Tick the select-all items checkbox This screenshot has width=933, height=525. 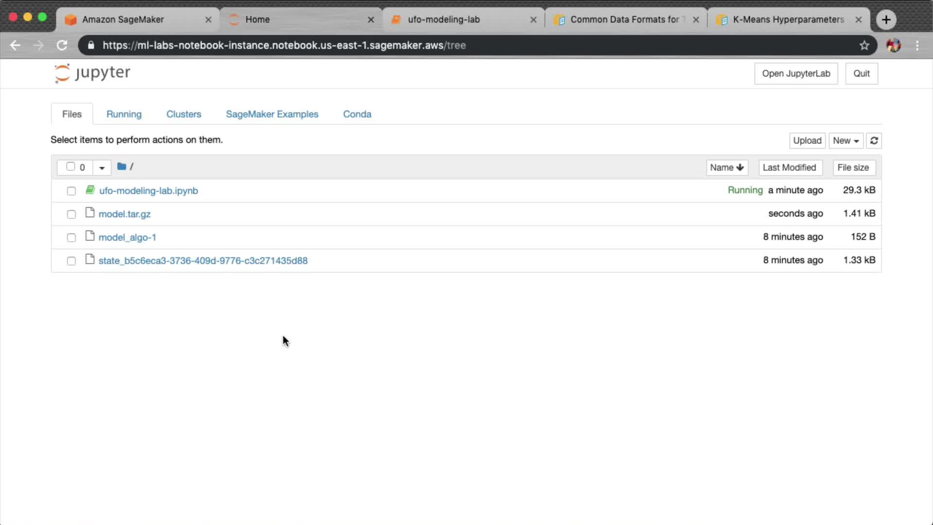click(70, 167)
